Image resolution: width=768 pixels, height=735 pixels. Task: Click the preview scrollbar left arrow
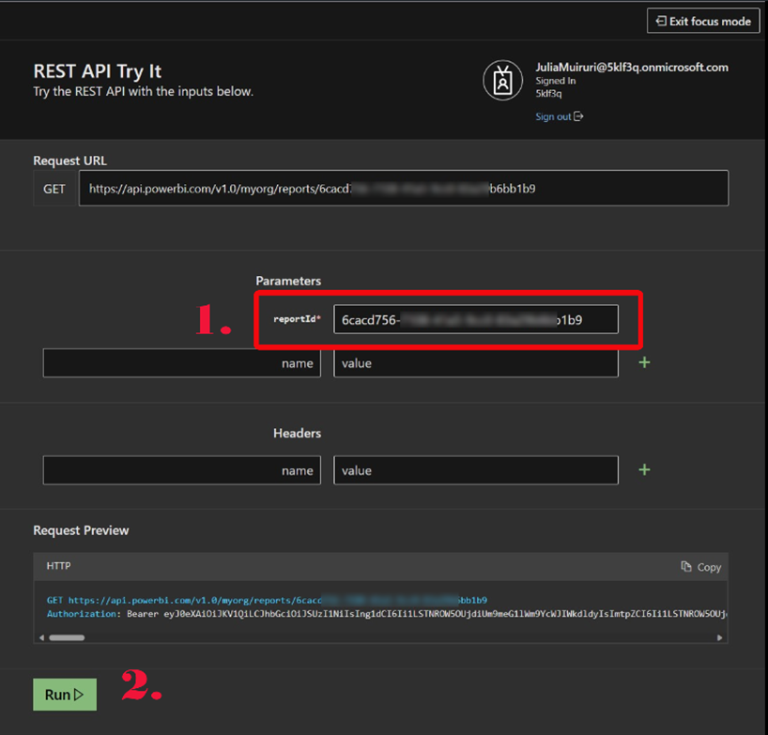41,637
